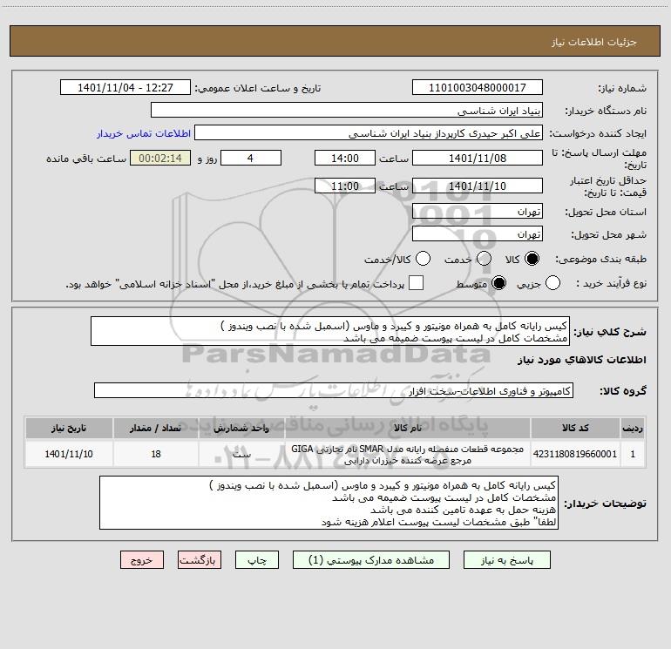Open مشاهده مدارک پیوستی (1) attachments

coord(371,560)
